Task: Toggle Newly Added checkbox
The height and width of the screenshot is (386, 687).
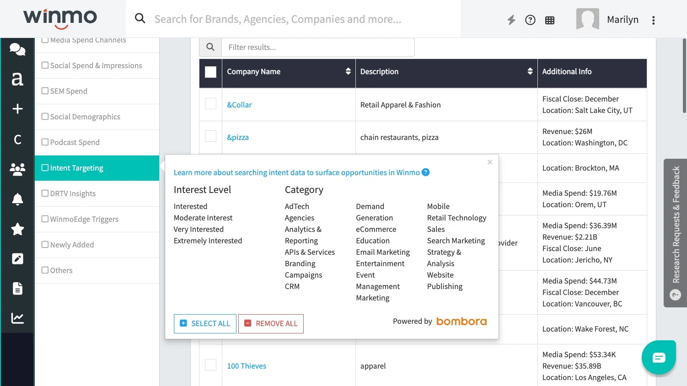Action: click(x=45, y=245)
